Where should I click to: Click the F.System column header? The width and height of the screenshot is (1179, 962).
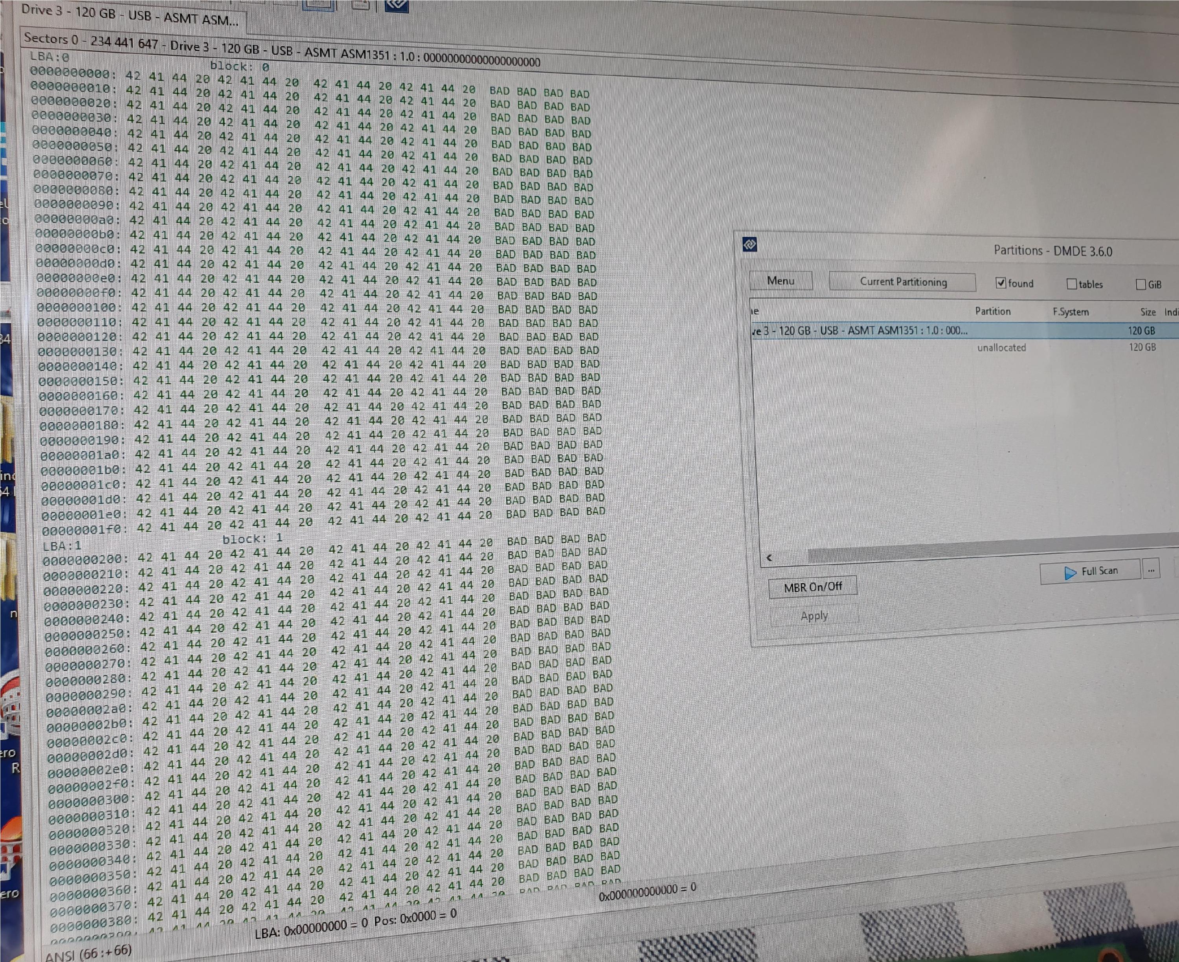(1071, 312)
